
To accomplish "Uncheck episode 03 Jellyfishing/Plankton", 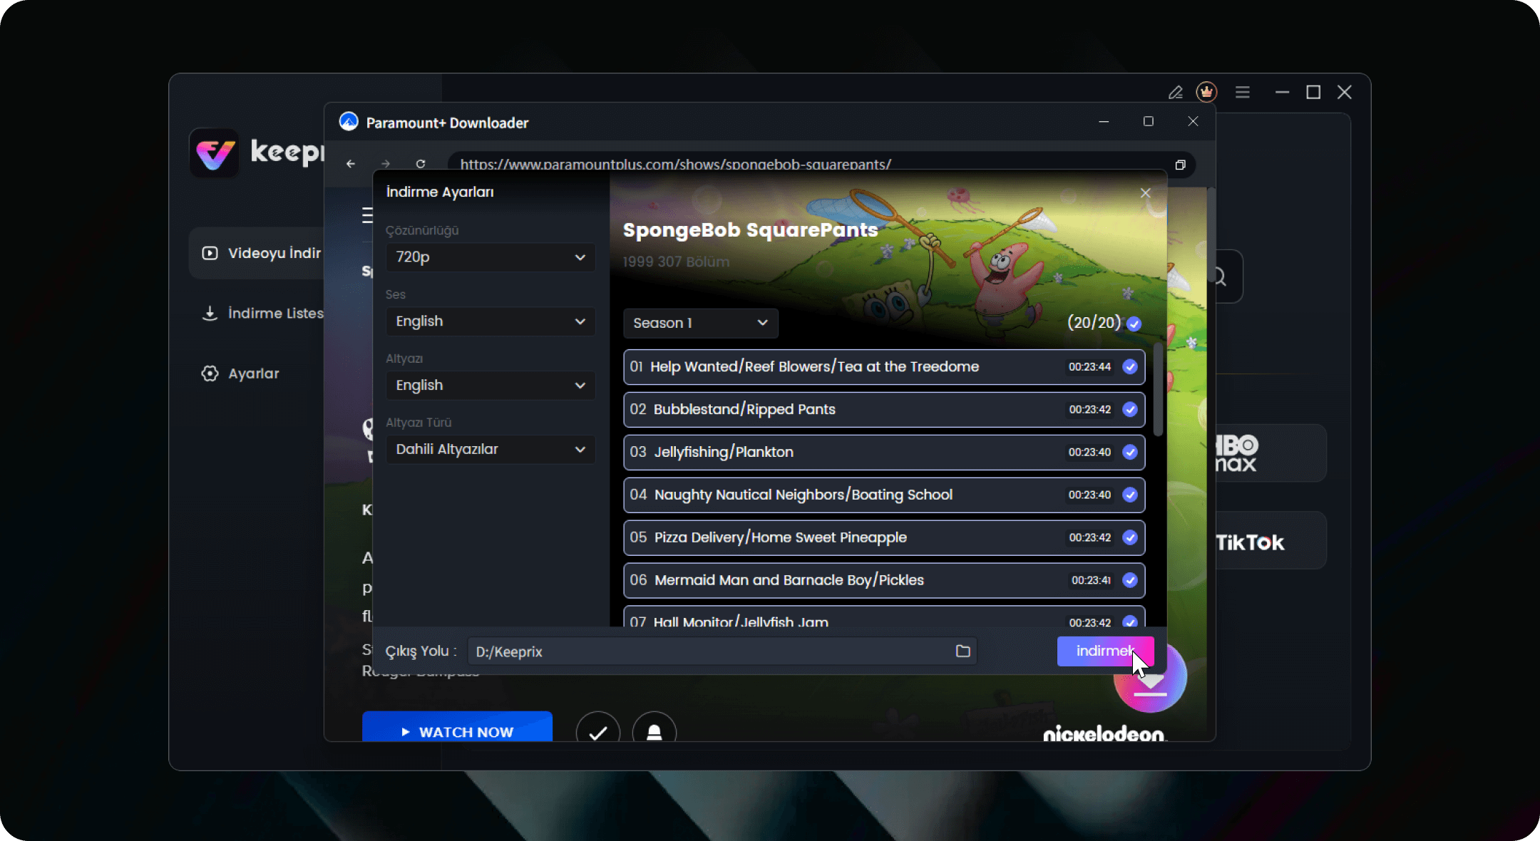I will click(x=1130, y=452).
